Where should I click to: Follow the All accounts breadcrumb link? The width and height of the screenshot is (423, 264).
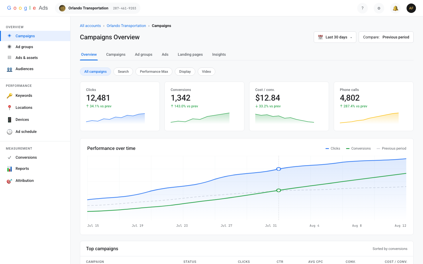90,26
